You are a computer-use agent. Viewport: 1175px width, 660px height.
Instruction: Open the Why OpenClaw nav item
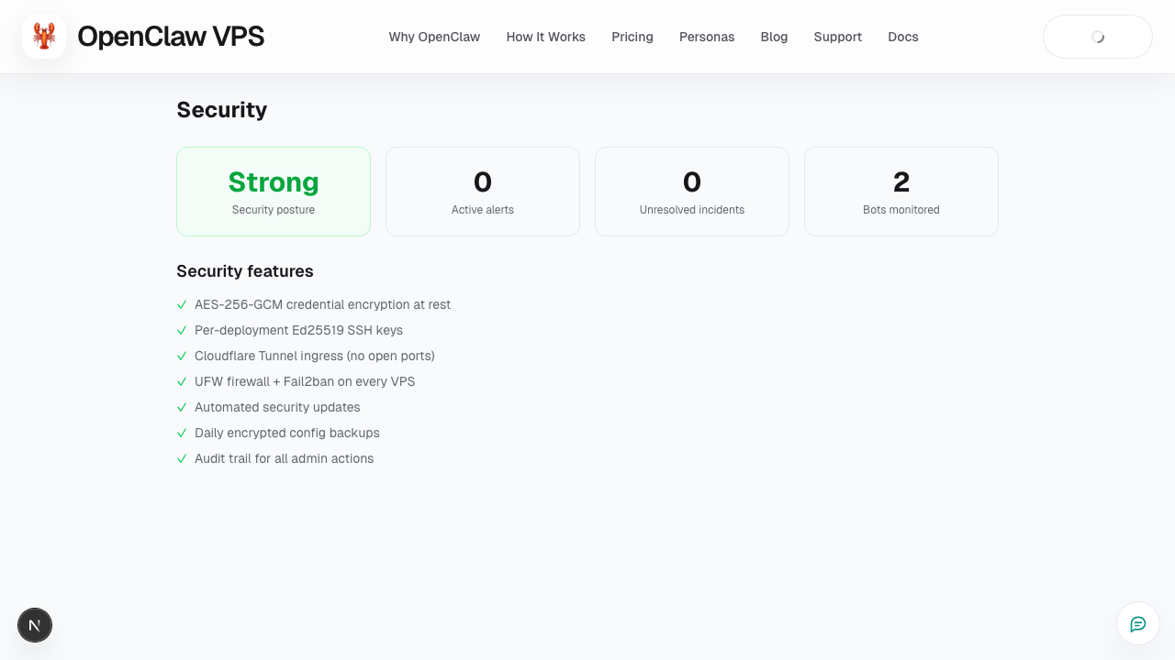pos(434,37)
